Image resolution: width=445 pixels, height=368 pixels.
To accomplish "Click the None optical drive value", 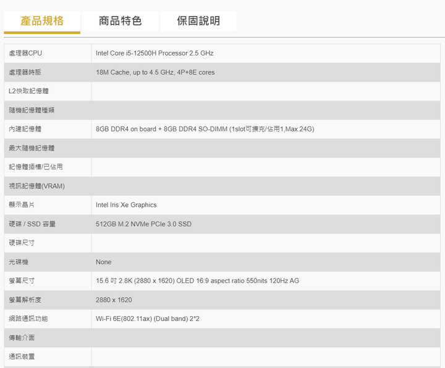I will (104, 262).
